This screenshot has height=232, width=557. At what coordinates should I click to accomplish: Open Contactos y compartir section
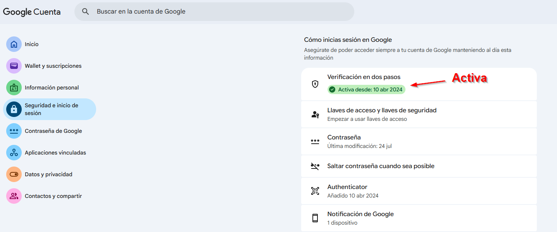[x=50, y=196]
